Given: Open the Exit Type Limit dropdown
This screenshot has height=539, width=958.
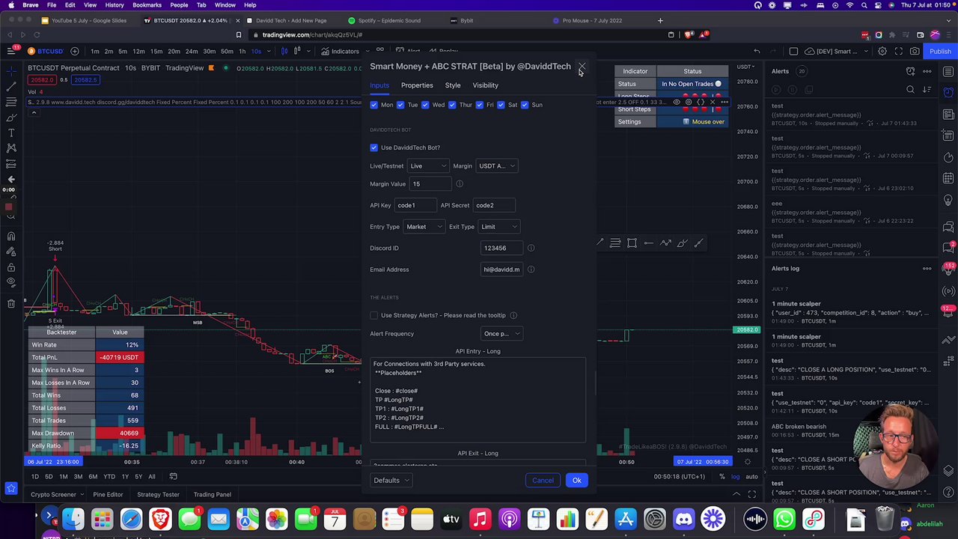Looking at the screenshot, I should click(499, 227).
